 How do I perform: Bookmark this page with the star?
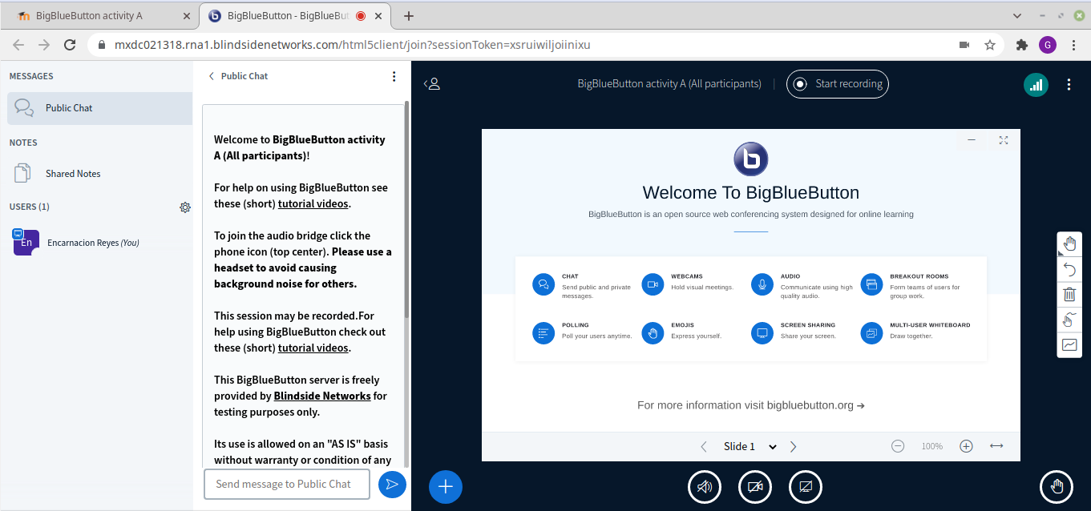(990, 45)
